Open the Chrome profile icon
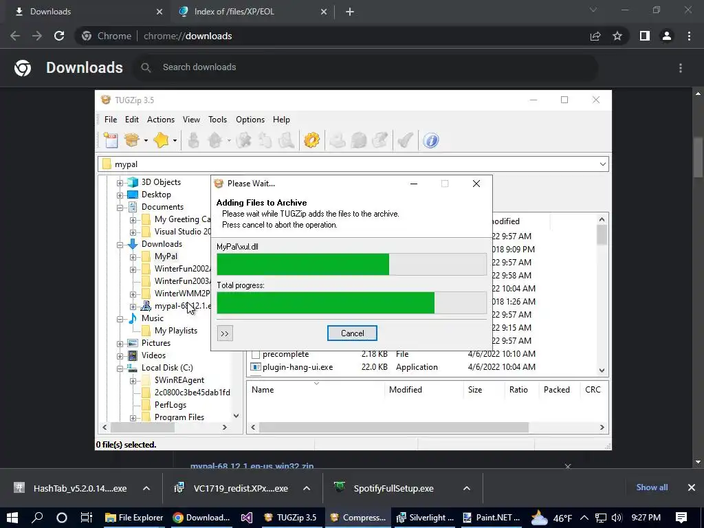The image size is (704, 528). pos(667,36)
